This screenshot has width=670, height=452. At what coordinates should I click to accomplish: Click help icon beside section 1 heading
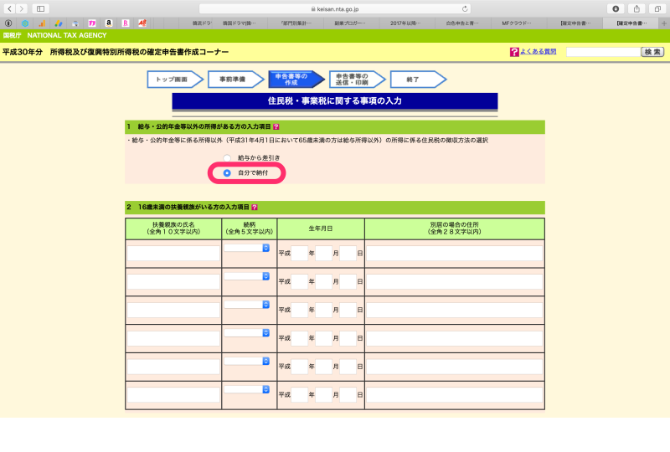[x=276, y=126]
